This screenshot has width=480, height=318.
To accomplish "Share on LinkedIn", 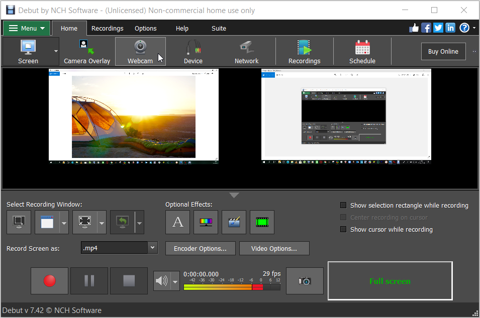I will pyautogui.click(x=450, y=28).
